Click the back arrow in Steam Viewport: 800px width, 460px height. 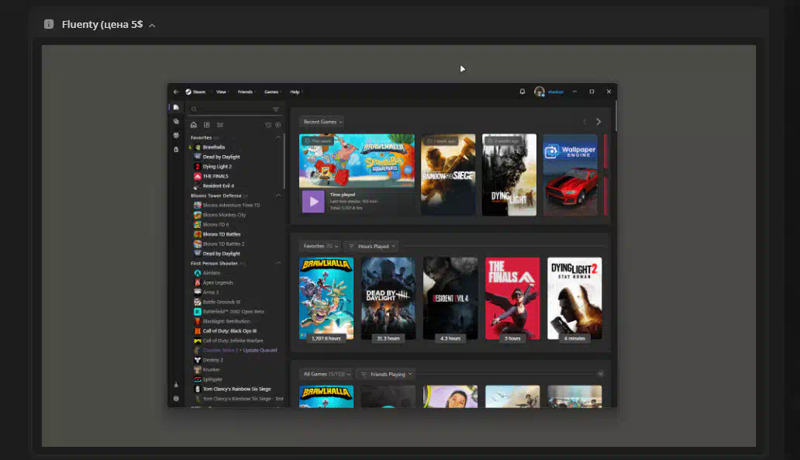(x=176, y=92)
